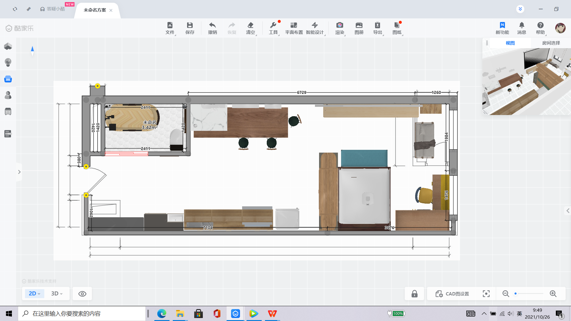
Task: Zoom out with the minus magnifier
Action: point(506,294)
